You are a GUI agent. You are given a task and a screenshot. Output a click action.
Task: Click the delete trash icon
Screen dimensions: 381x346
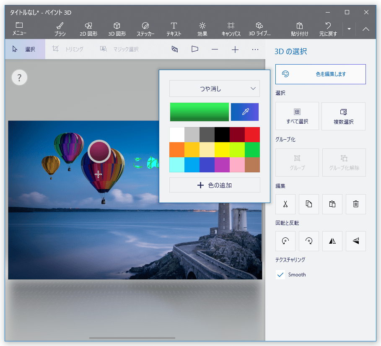(x=356, y=204)
